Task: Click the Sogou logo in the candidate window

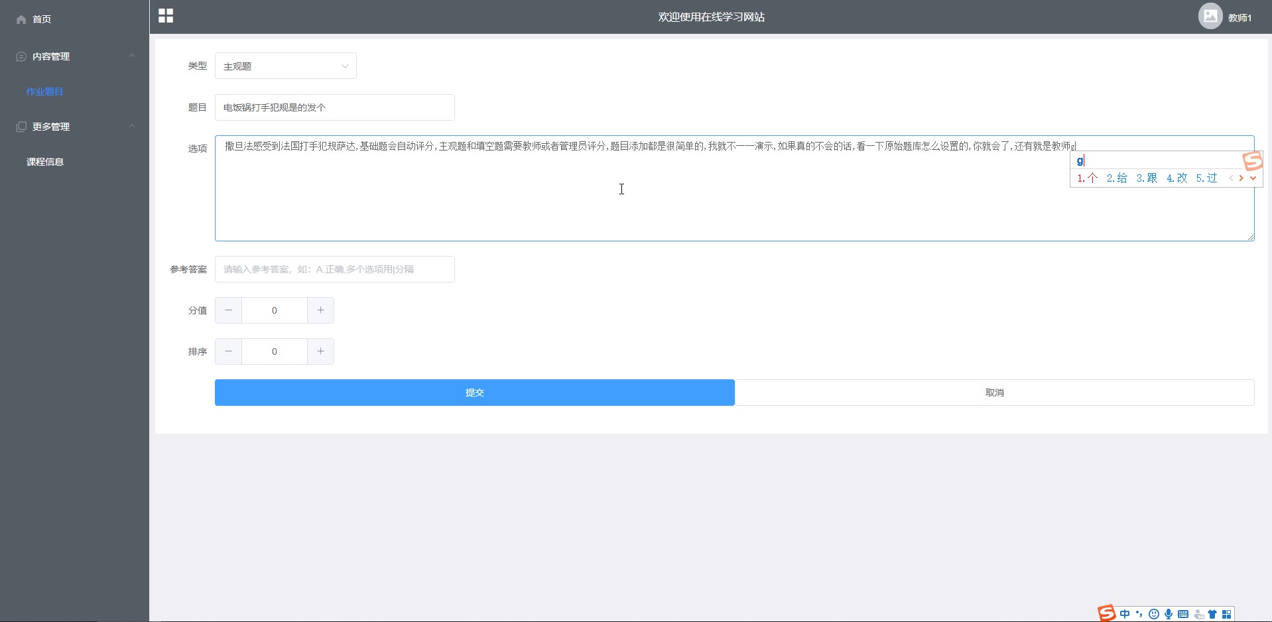Action: (x=1252, y=160)
